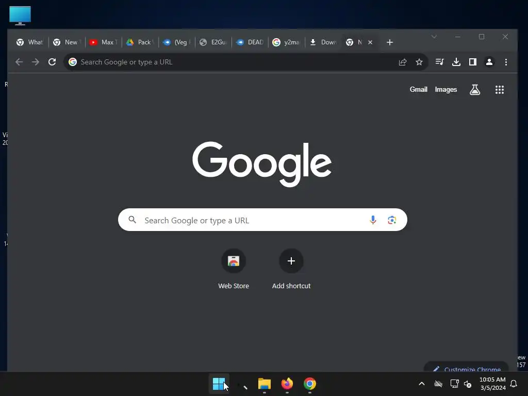
Task: Toggle the Chrome side panel icon
Action: (473, 62)
